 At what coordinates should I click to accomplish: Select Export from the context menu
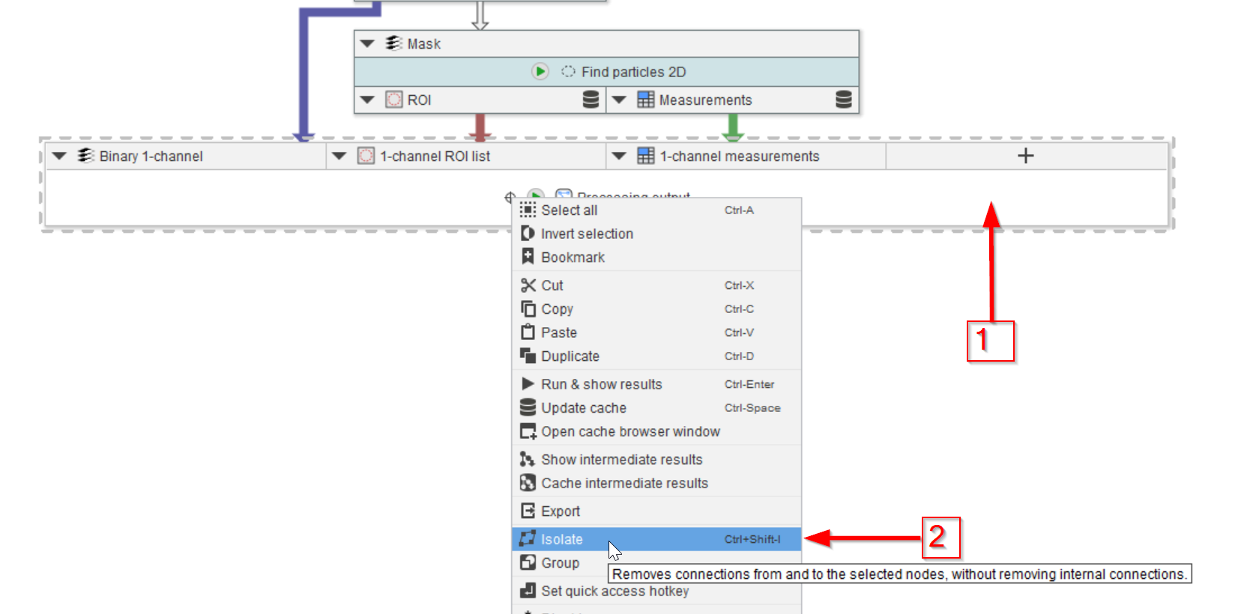561,511
